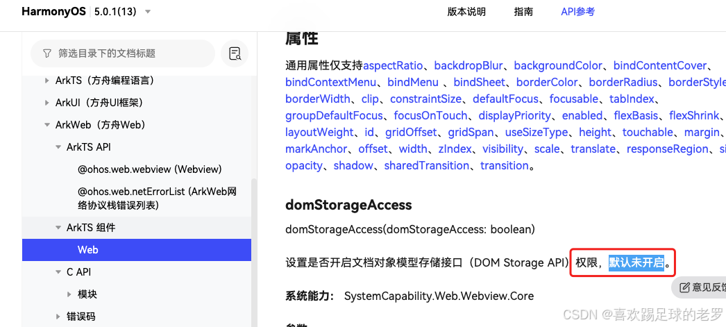Open the translate link

pos(593,149)
